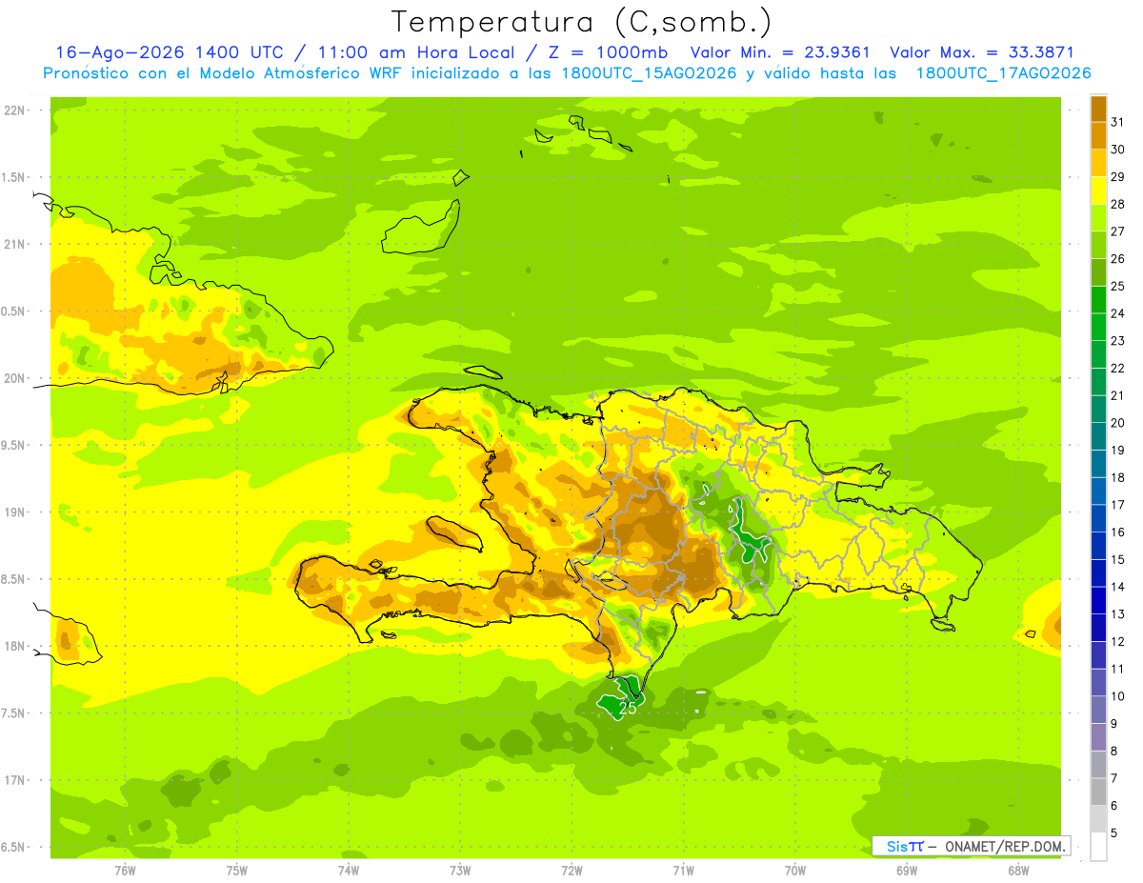Click the '20N' latitude axis label
The image size is (1143, 883).
(16, 378)
